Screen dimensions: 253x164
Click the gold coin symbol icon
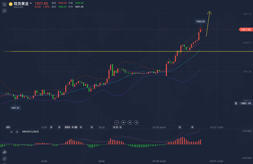[11, 4]
